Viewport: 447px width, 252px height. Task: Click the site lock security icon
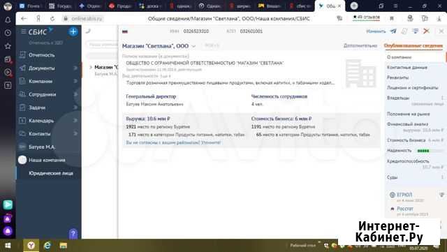point(66,19)
